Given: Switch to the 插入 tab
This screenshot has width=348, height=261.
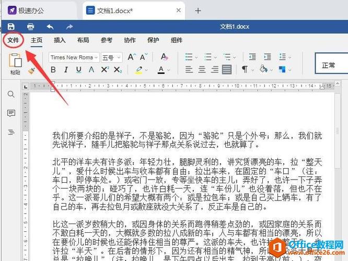Looking at the screenshot, I should [x=60, y=40].
